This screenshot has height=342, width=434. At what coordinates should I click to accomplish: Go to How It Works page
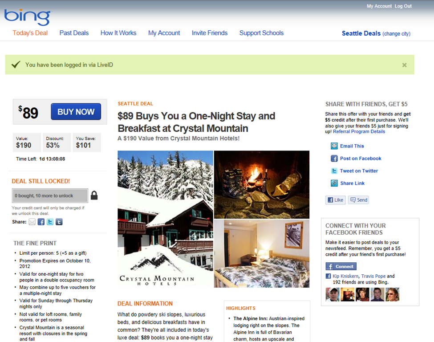118,33
